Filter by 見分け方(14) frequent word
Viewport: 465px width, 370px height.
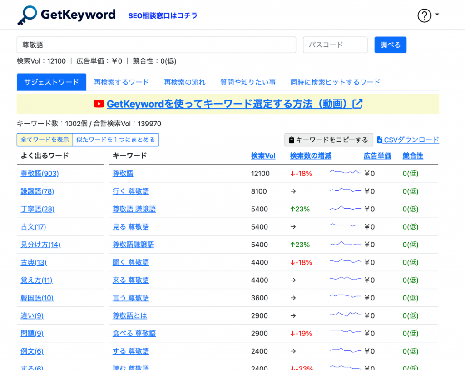click(40, 245)
